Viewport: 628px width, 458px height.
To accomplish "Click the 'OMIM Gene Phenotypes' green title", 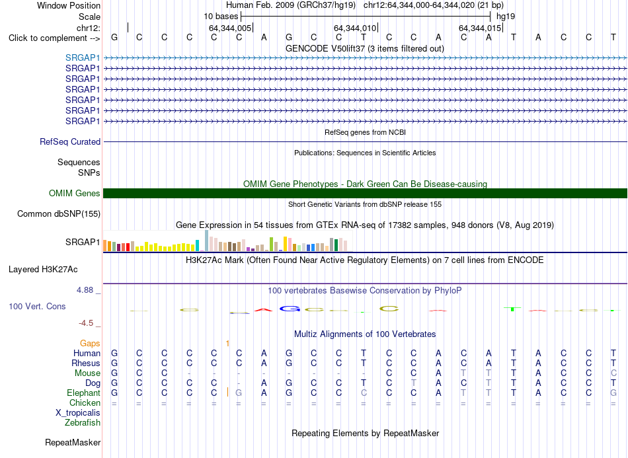I will point(365,184).
